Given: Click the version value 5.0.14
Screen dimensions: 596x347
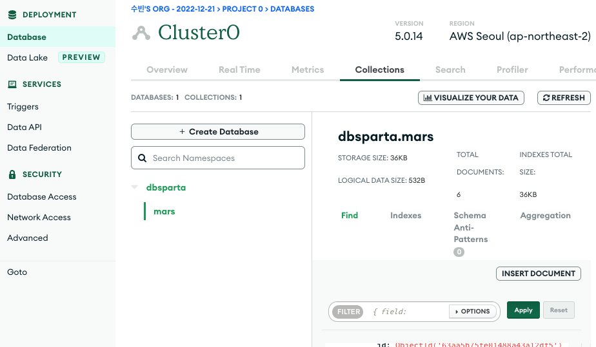Looking at the screenshot, I should (x=408, y=37).
